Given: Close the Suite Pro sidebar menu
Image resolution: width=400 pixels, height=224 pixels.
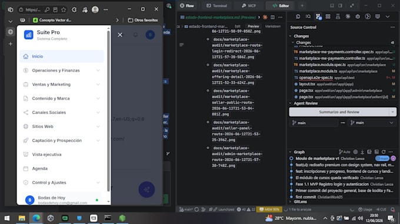Looking at the screenshot, I should click(x=120, y=35).
